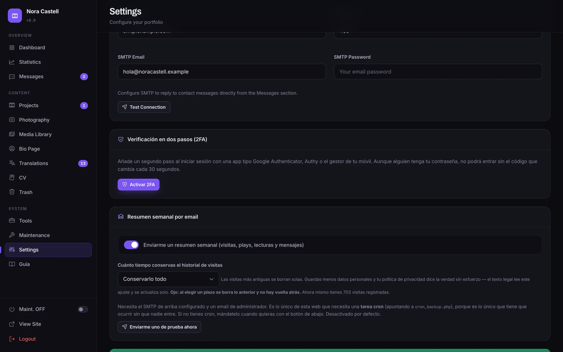Viewport: 563px width, 352px height.
Task: Click the Photography camera icon
Action: [x=12, y=120]
